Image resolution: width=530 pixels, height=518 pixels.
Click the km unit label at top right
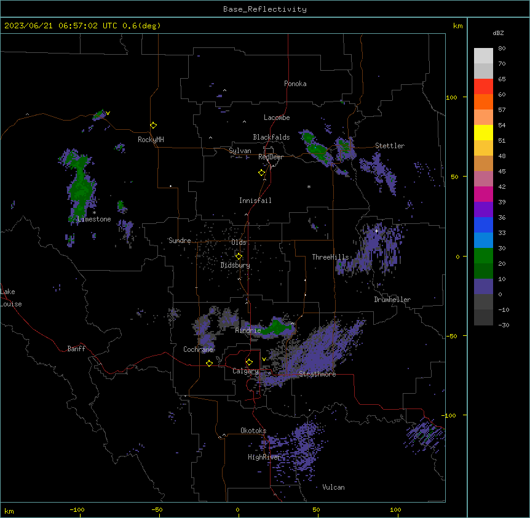point(458,26)
